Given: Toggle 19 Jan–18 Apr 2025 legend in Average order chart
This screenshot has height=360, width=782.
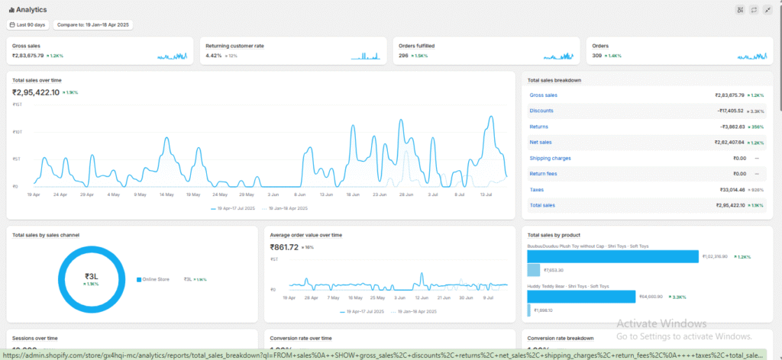Looking at the screenshot, I should [x=413, y=312].
